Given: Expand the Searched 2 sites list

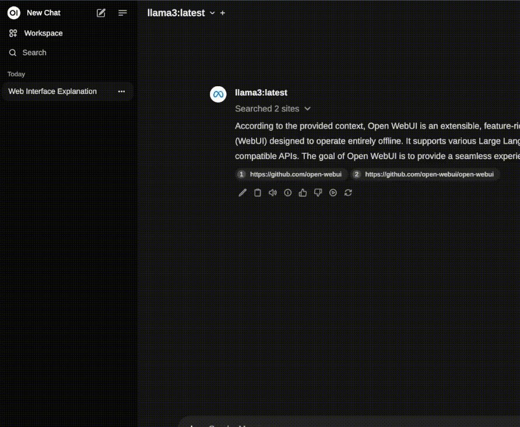Looking at the screenshot, I should coord(273,109).
